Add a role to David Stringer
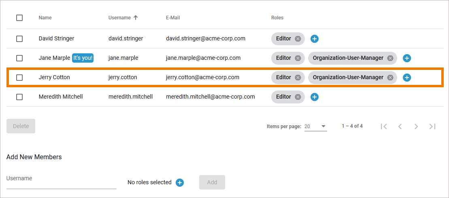 click(315, 39)
